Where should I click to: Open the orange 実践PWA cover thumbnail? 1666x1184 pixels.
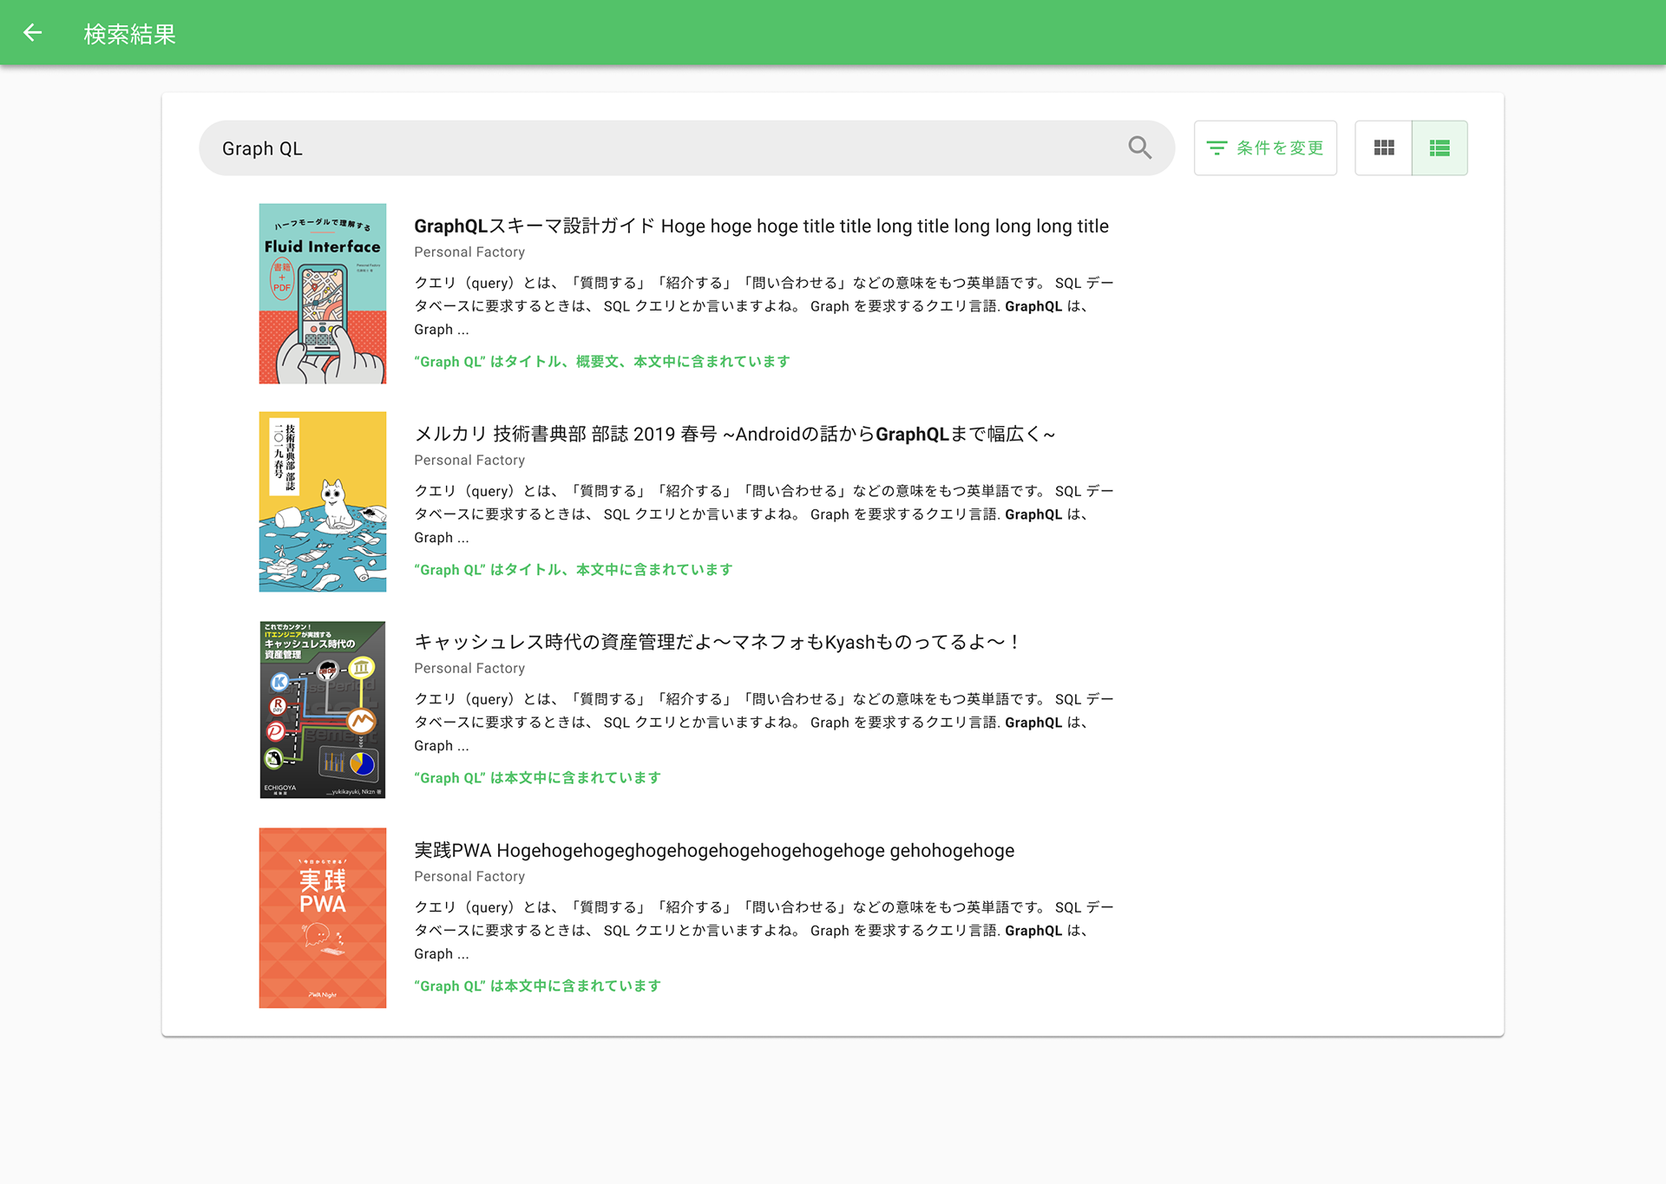click(x=322, y=918)
